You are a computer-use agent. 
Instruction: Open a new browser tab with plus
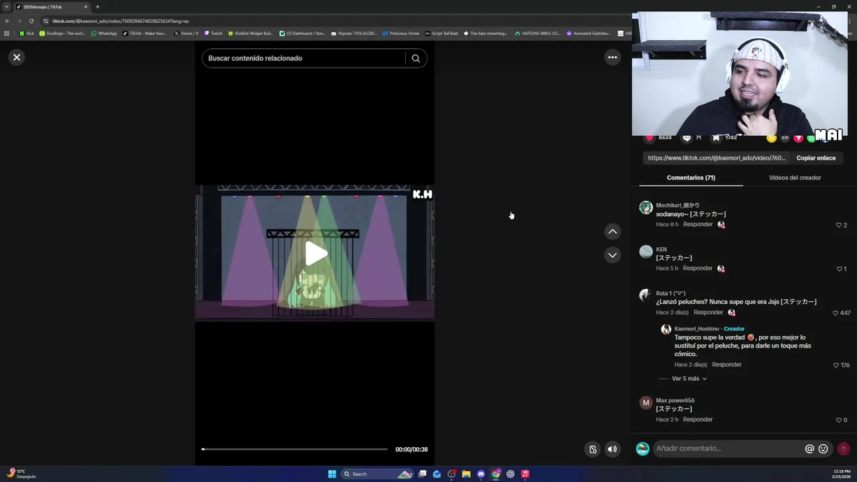[x=97, y=7]
